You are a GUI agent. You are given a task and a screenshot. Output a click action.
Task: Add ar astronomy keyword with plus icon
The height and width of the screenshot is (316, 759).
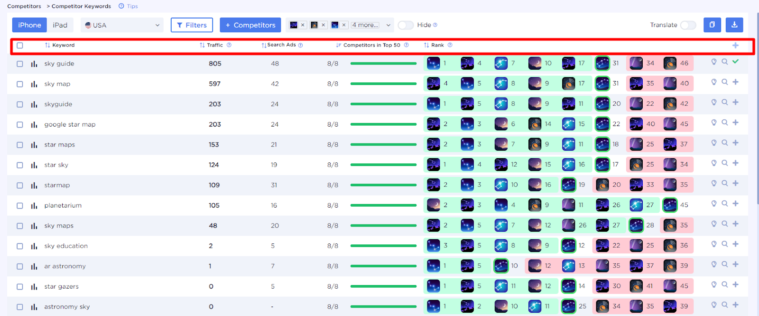[735, 264]
